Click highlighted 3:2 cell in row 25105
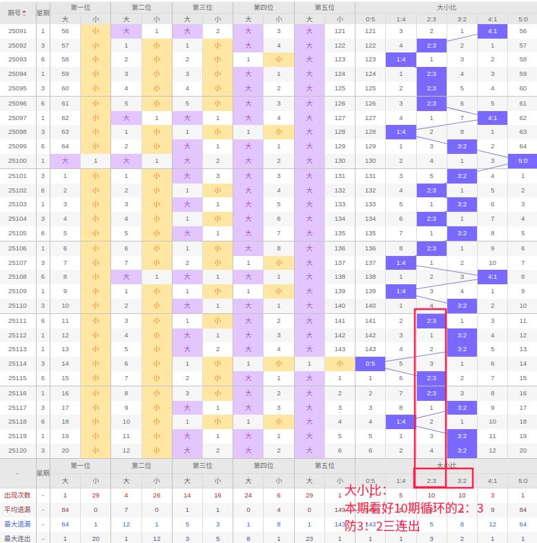537x543 pixels. coord(462,233)
